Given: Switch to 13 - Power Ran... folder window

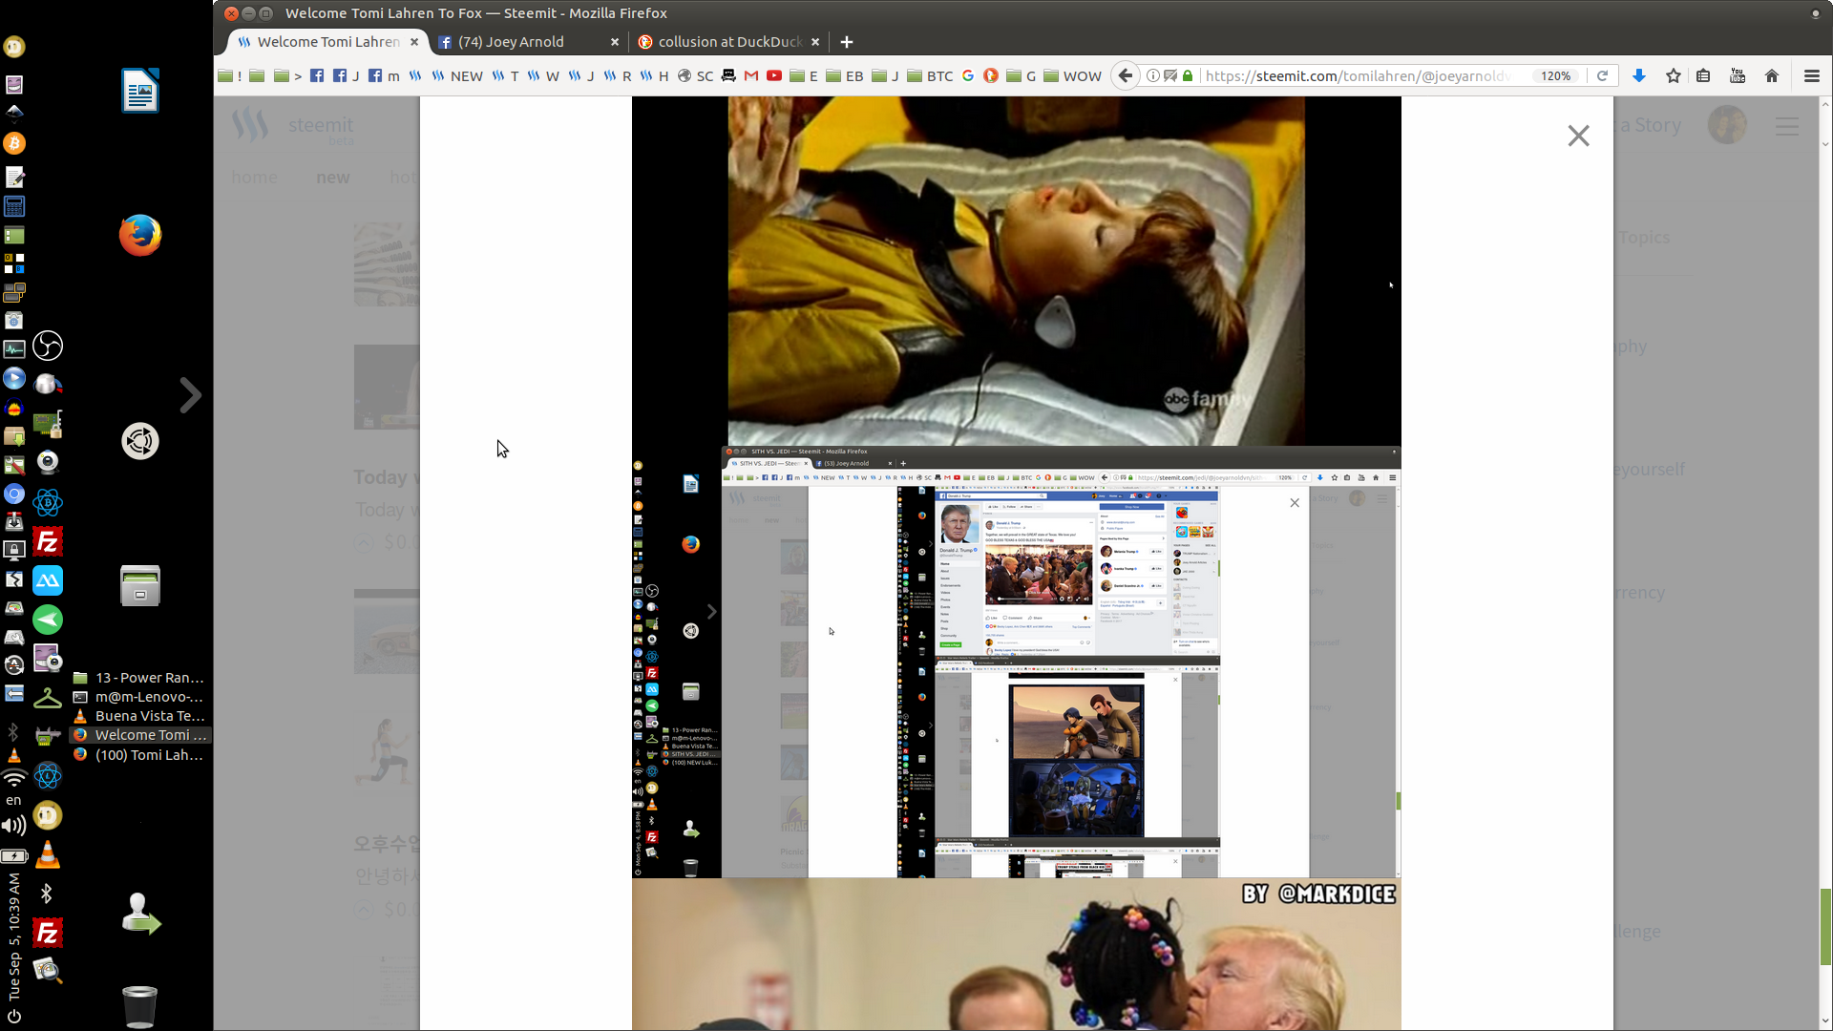Looking at the screenshot, I should (x=139, y=678).
